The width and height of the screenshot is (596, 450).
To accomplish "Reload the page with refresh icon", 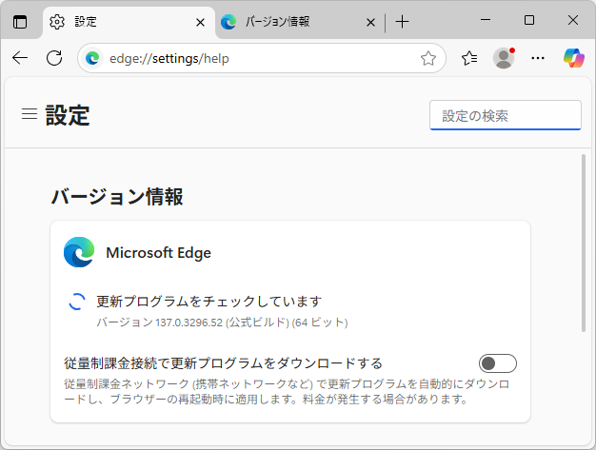I will pos(54,58).
